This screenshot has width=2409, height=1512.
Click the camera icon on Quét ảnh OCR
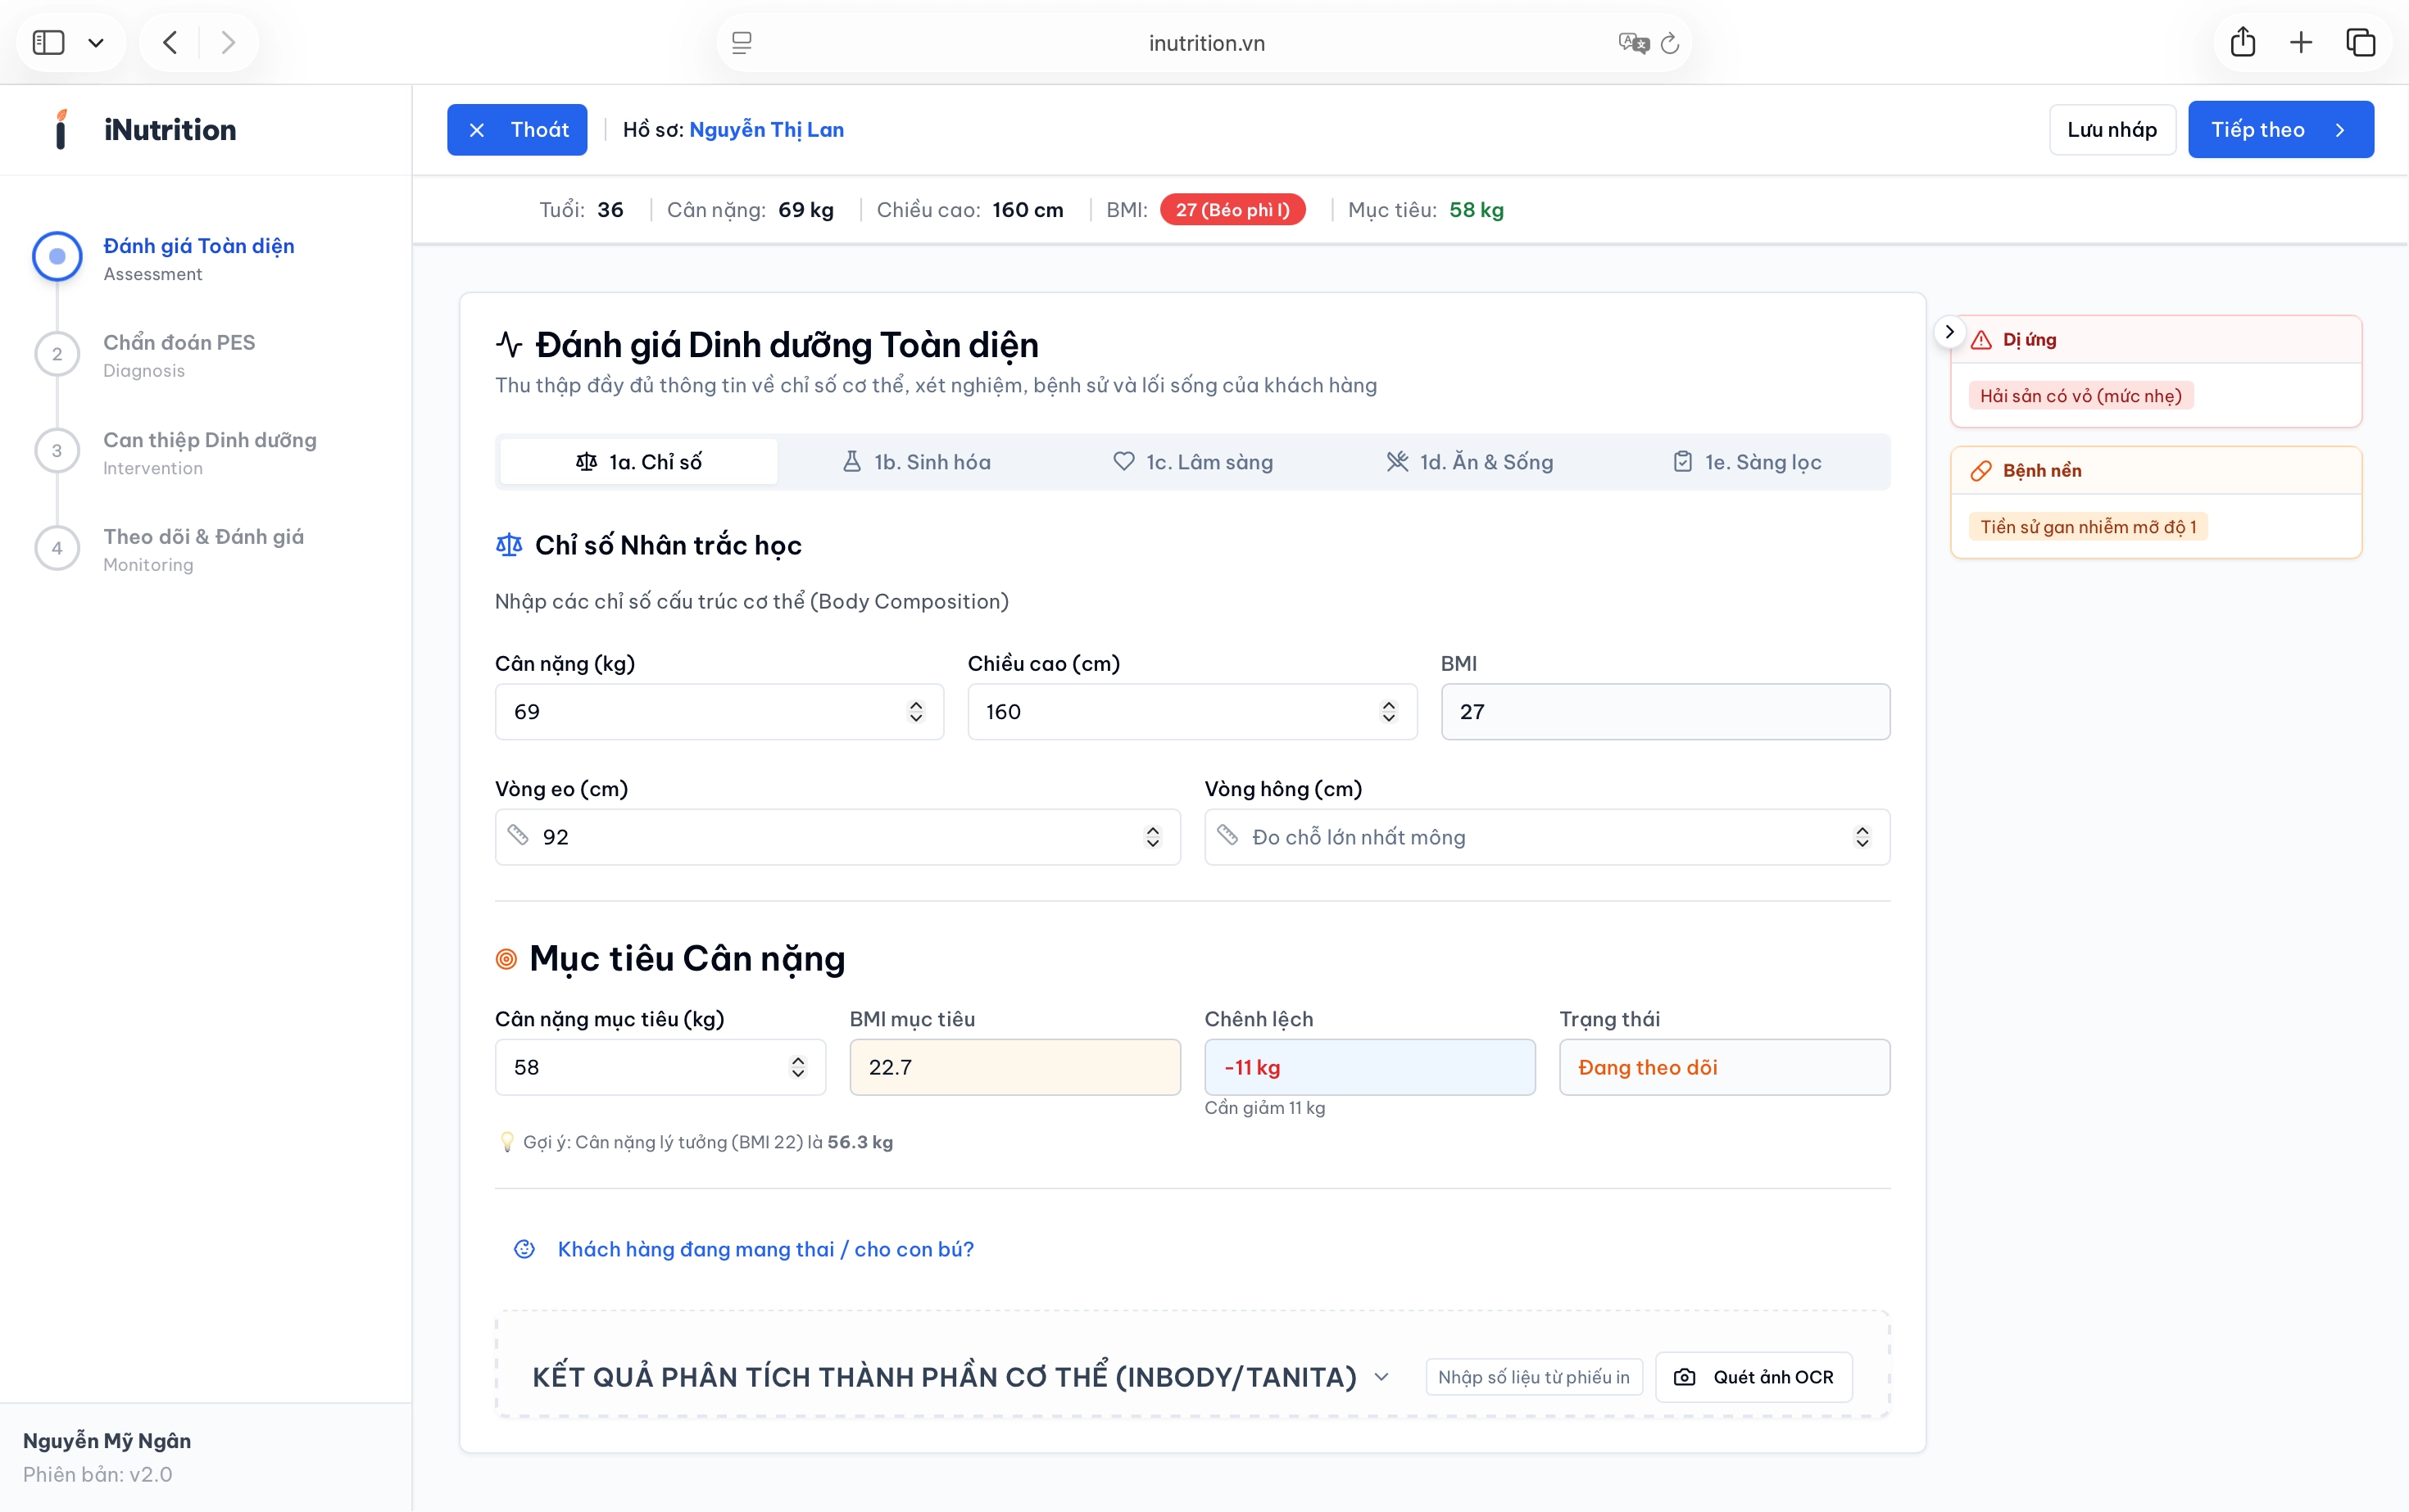pyautogui.click(x=1685, y=1377)
